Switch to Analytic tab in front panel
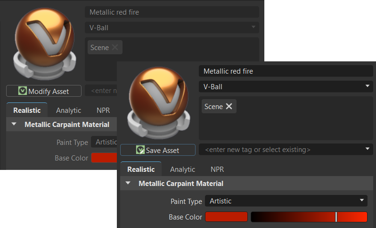The width and height of the screenshot is (376, 228). pyautogui.click(x=182, y=169)
